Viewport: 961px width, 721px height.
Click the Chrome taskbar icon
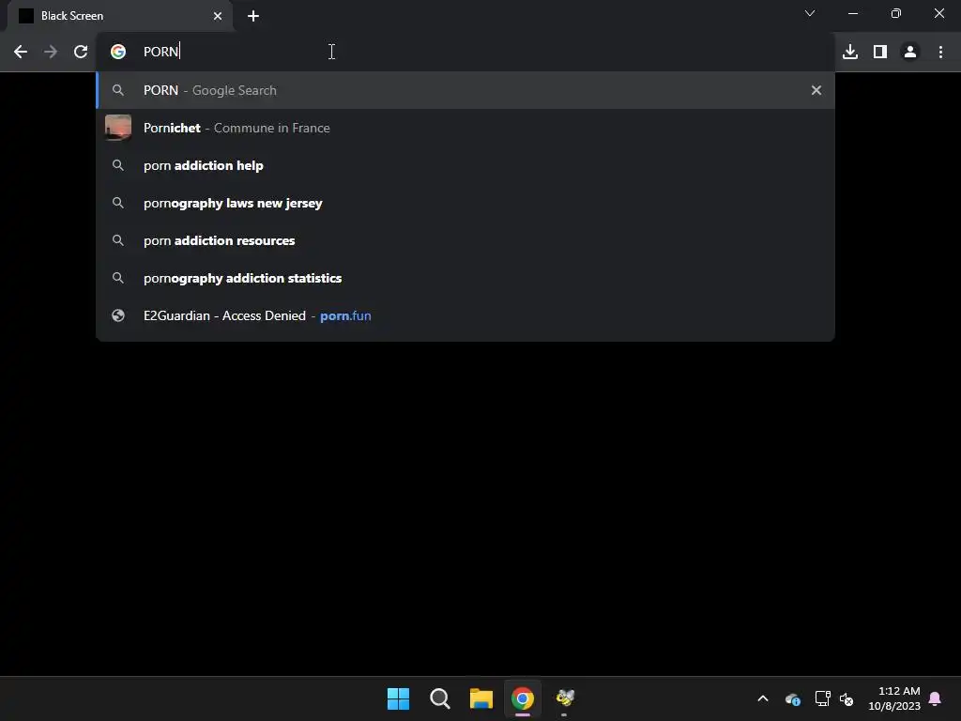pyautogui.click(x=523, y=698)
